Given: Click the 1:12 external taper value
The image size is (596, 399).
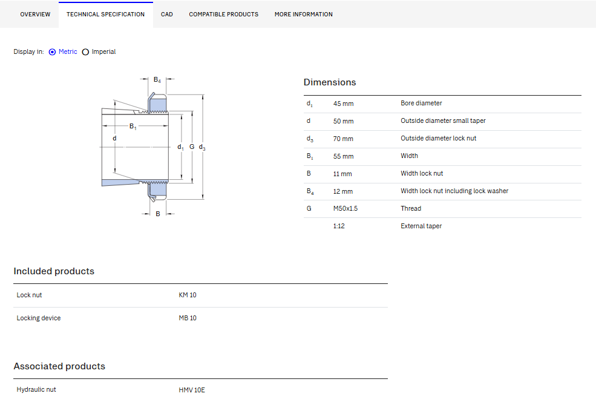Looking at the screenshot, I should click(339, 226).
